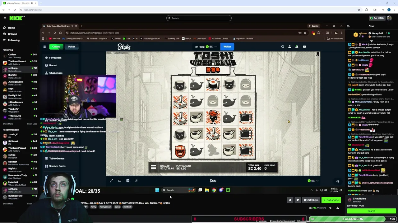The width and height of the screenshot is (398, 223).
Task: Open Scratch Cards in Stake sidebar
Action: 57,166
